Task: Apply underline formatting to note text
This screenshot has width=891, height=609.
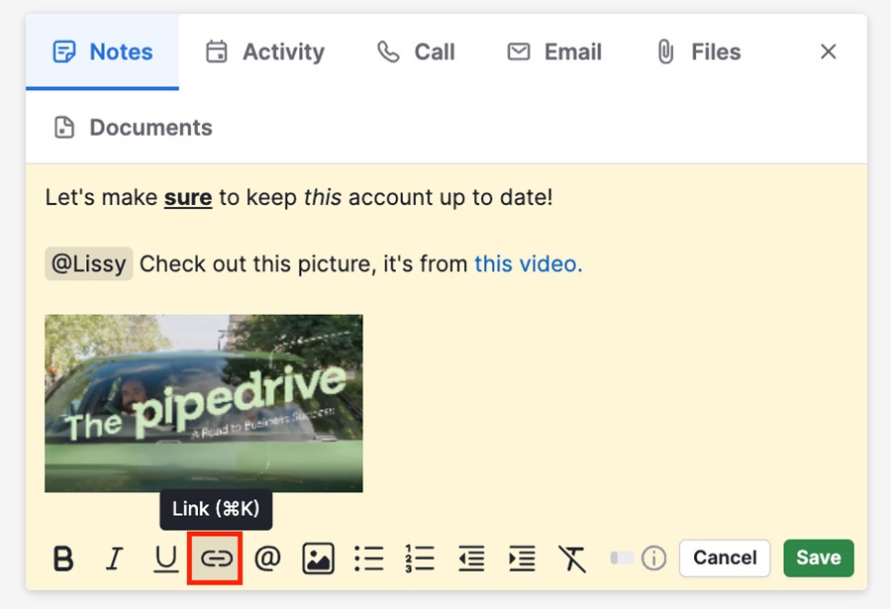Action: click(x=165, y=558)
